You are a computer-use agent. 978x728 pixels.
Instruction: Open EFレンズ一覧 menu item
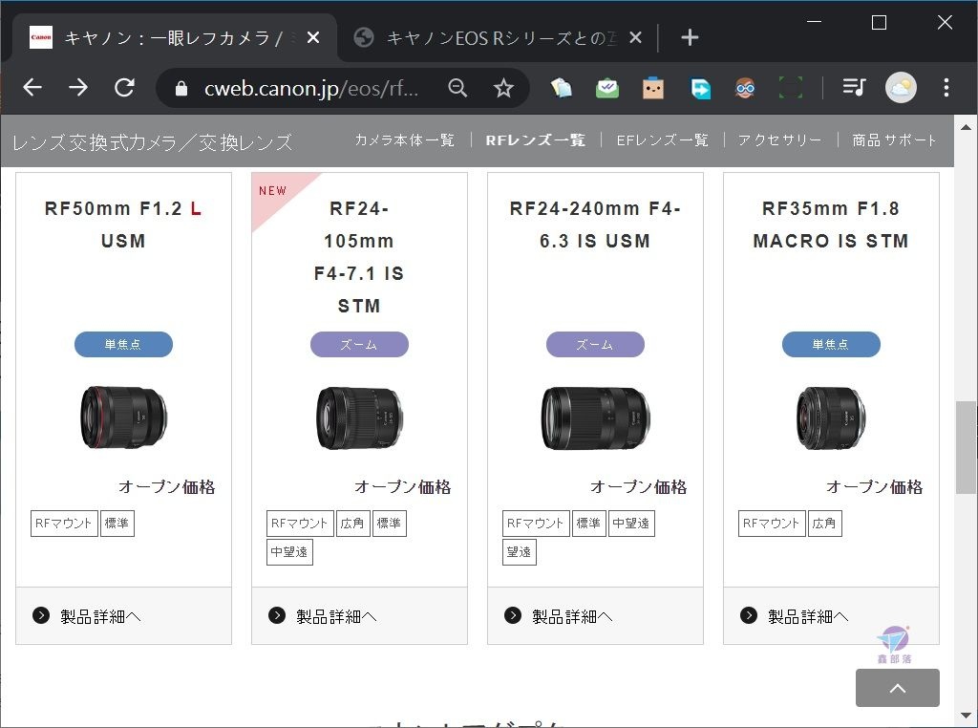663,140
